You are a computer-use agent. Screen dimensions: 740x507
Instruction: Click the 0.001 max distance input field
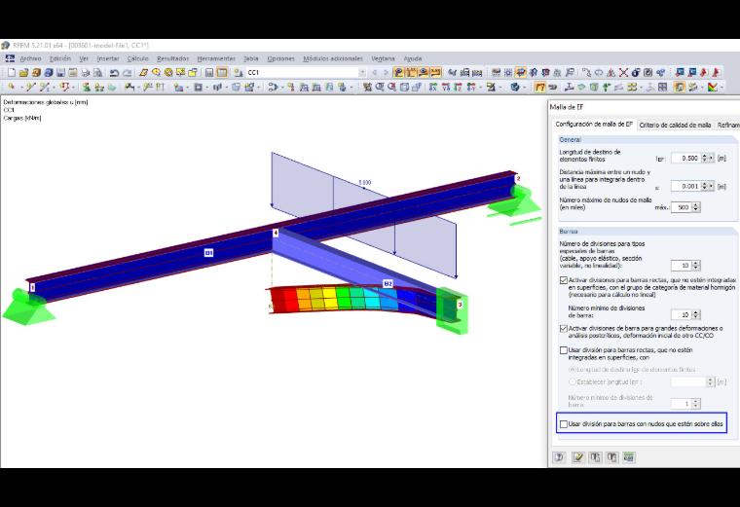(x=685, y=186)
